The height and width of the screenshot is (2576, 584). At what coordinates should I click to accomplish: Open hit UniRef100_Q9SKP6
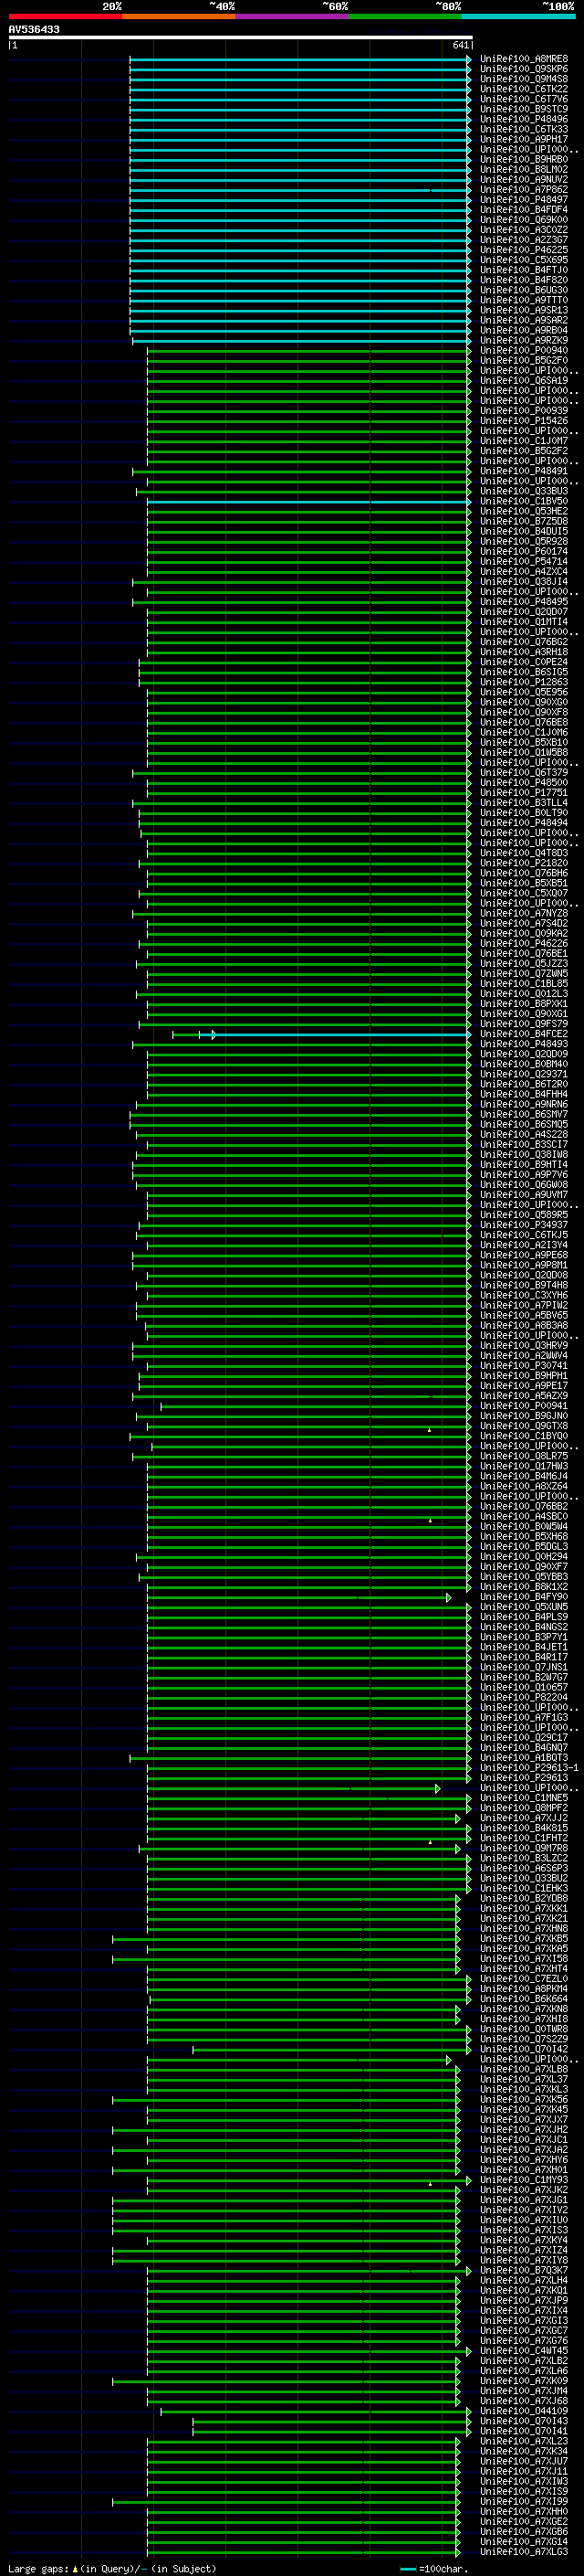tap(524, 69)
